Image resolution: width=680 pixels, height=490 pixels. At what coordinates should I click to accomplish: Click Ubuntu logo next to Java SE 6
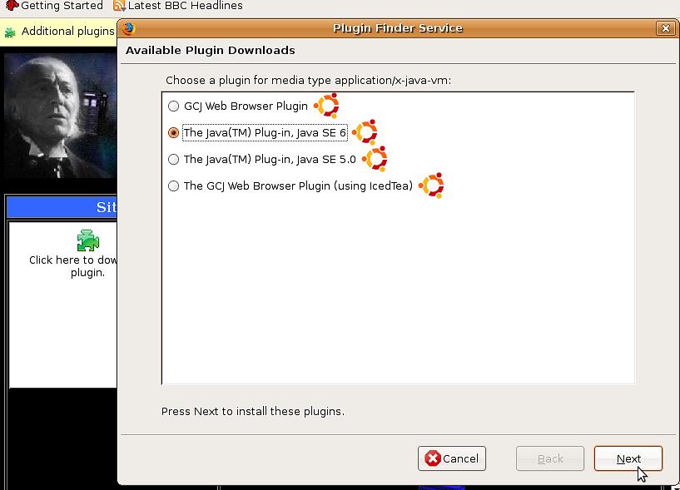(365, 132)
